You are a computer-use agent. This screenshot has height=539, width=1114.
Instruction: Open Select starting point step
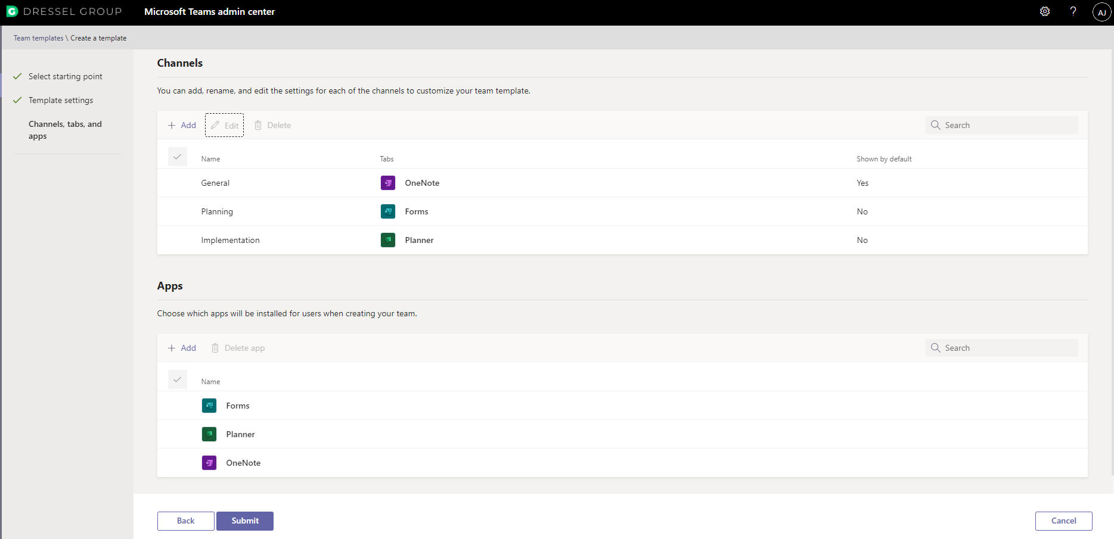click(x=65, y=76)
